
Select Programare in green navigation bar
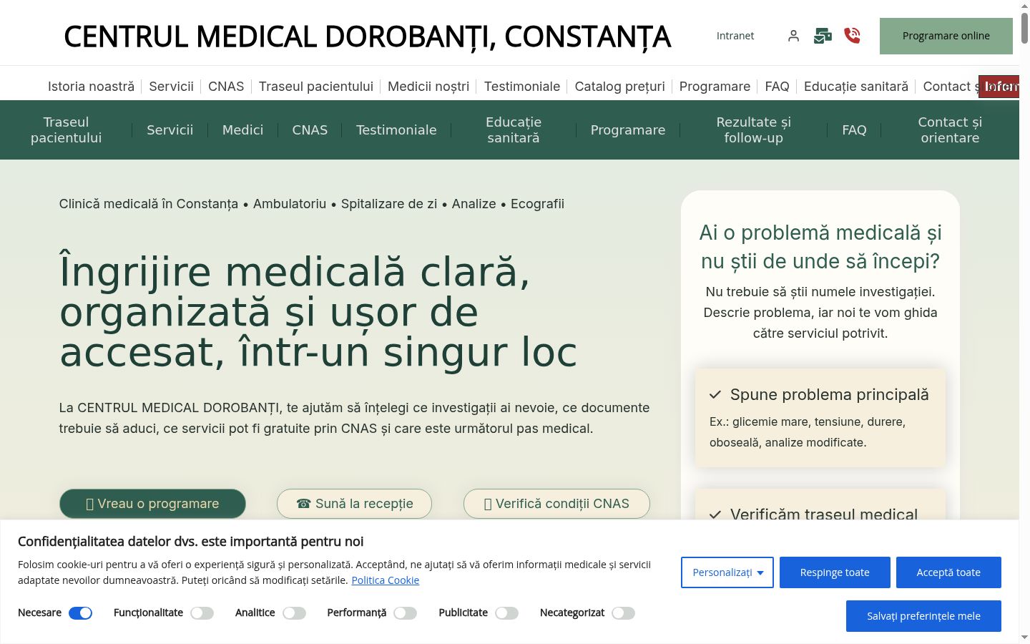point(628,130)
